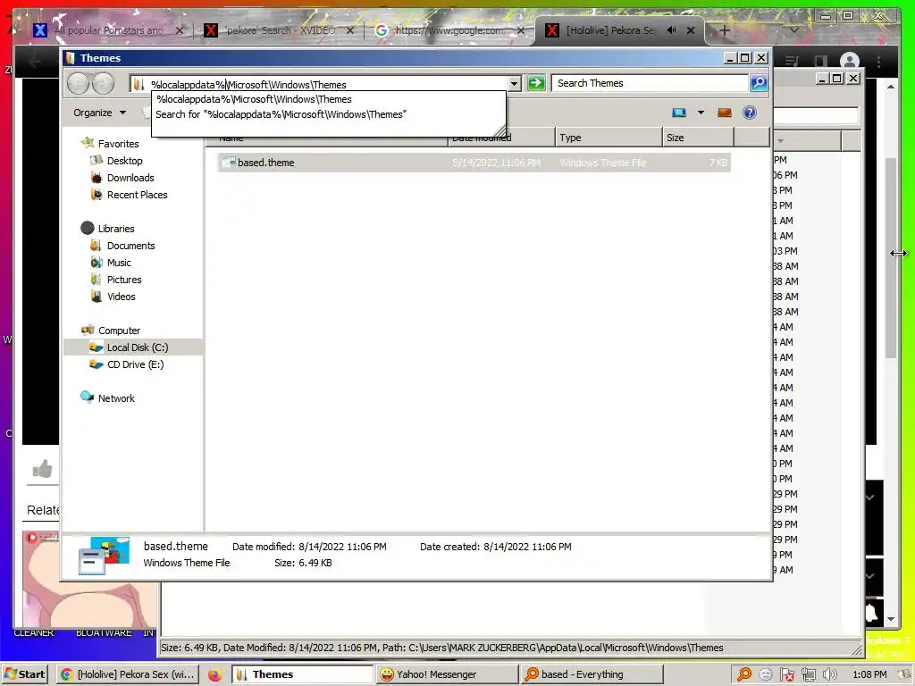The height and width of the screenshot is (686, 915).
Task: Switch to Yahoo! Messenger taskbar button
Action: coord(447,674)
